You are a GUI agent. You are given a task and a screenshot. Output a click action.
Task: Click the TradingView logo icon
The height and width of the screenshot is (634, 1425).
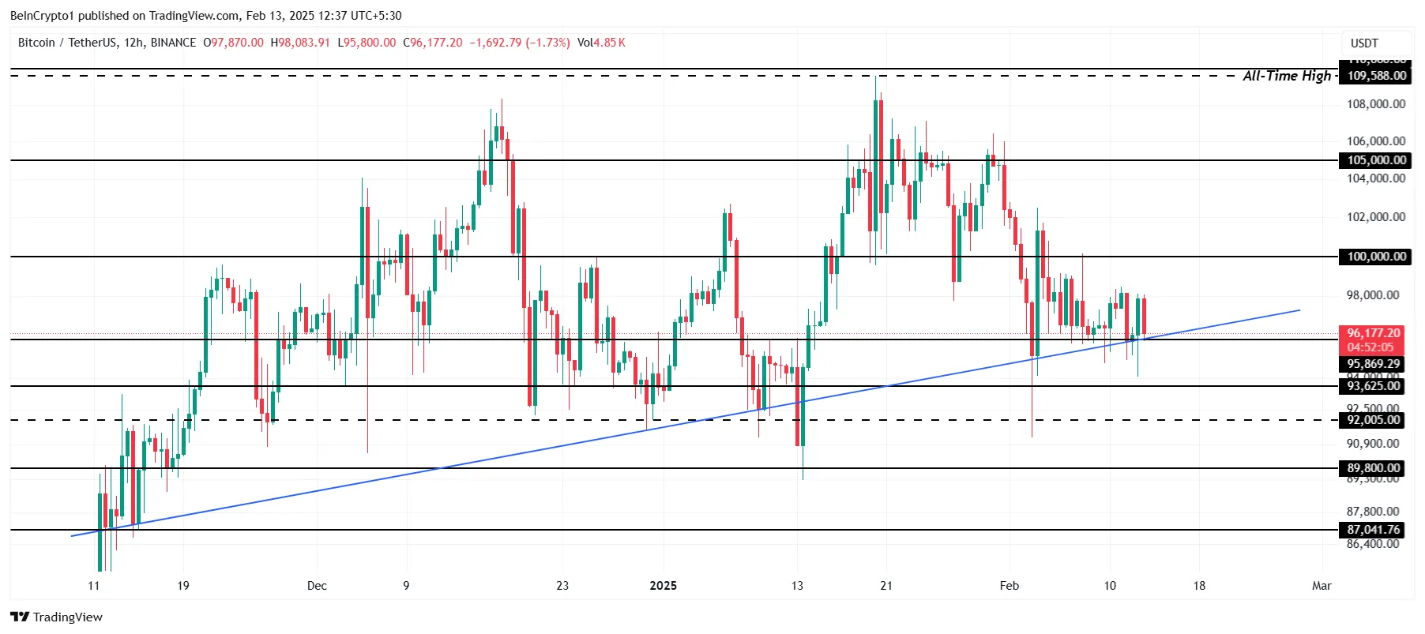tap(20, 617)
